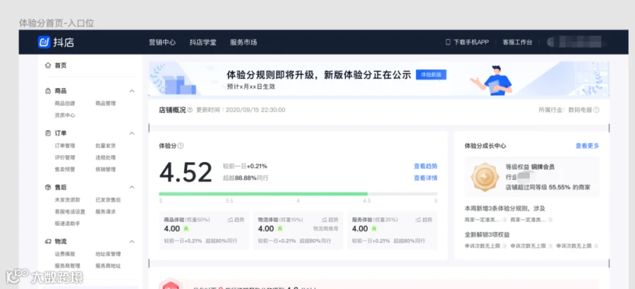Viewport: 635px width, 289px height.
Task: Click the help icon beside 店铺概况
Action: 190,110
